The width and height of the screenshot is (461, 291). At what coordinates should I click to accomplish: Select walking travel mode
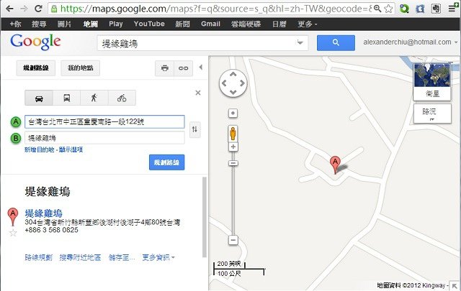click(x=94, y=98)
